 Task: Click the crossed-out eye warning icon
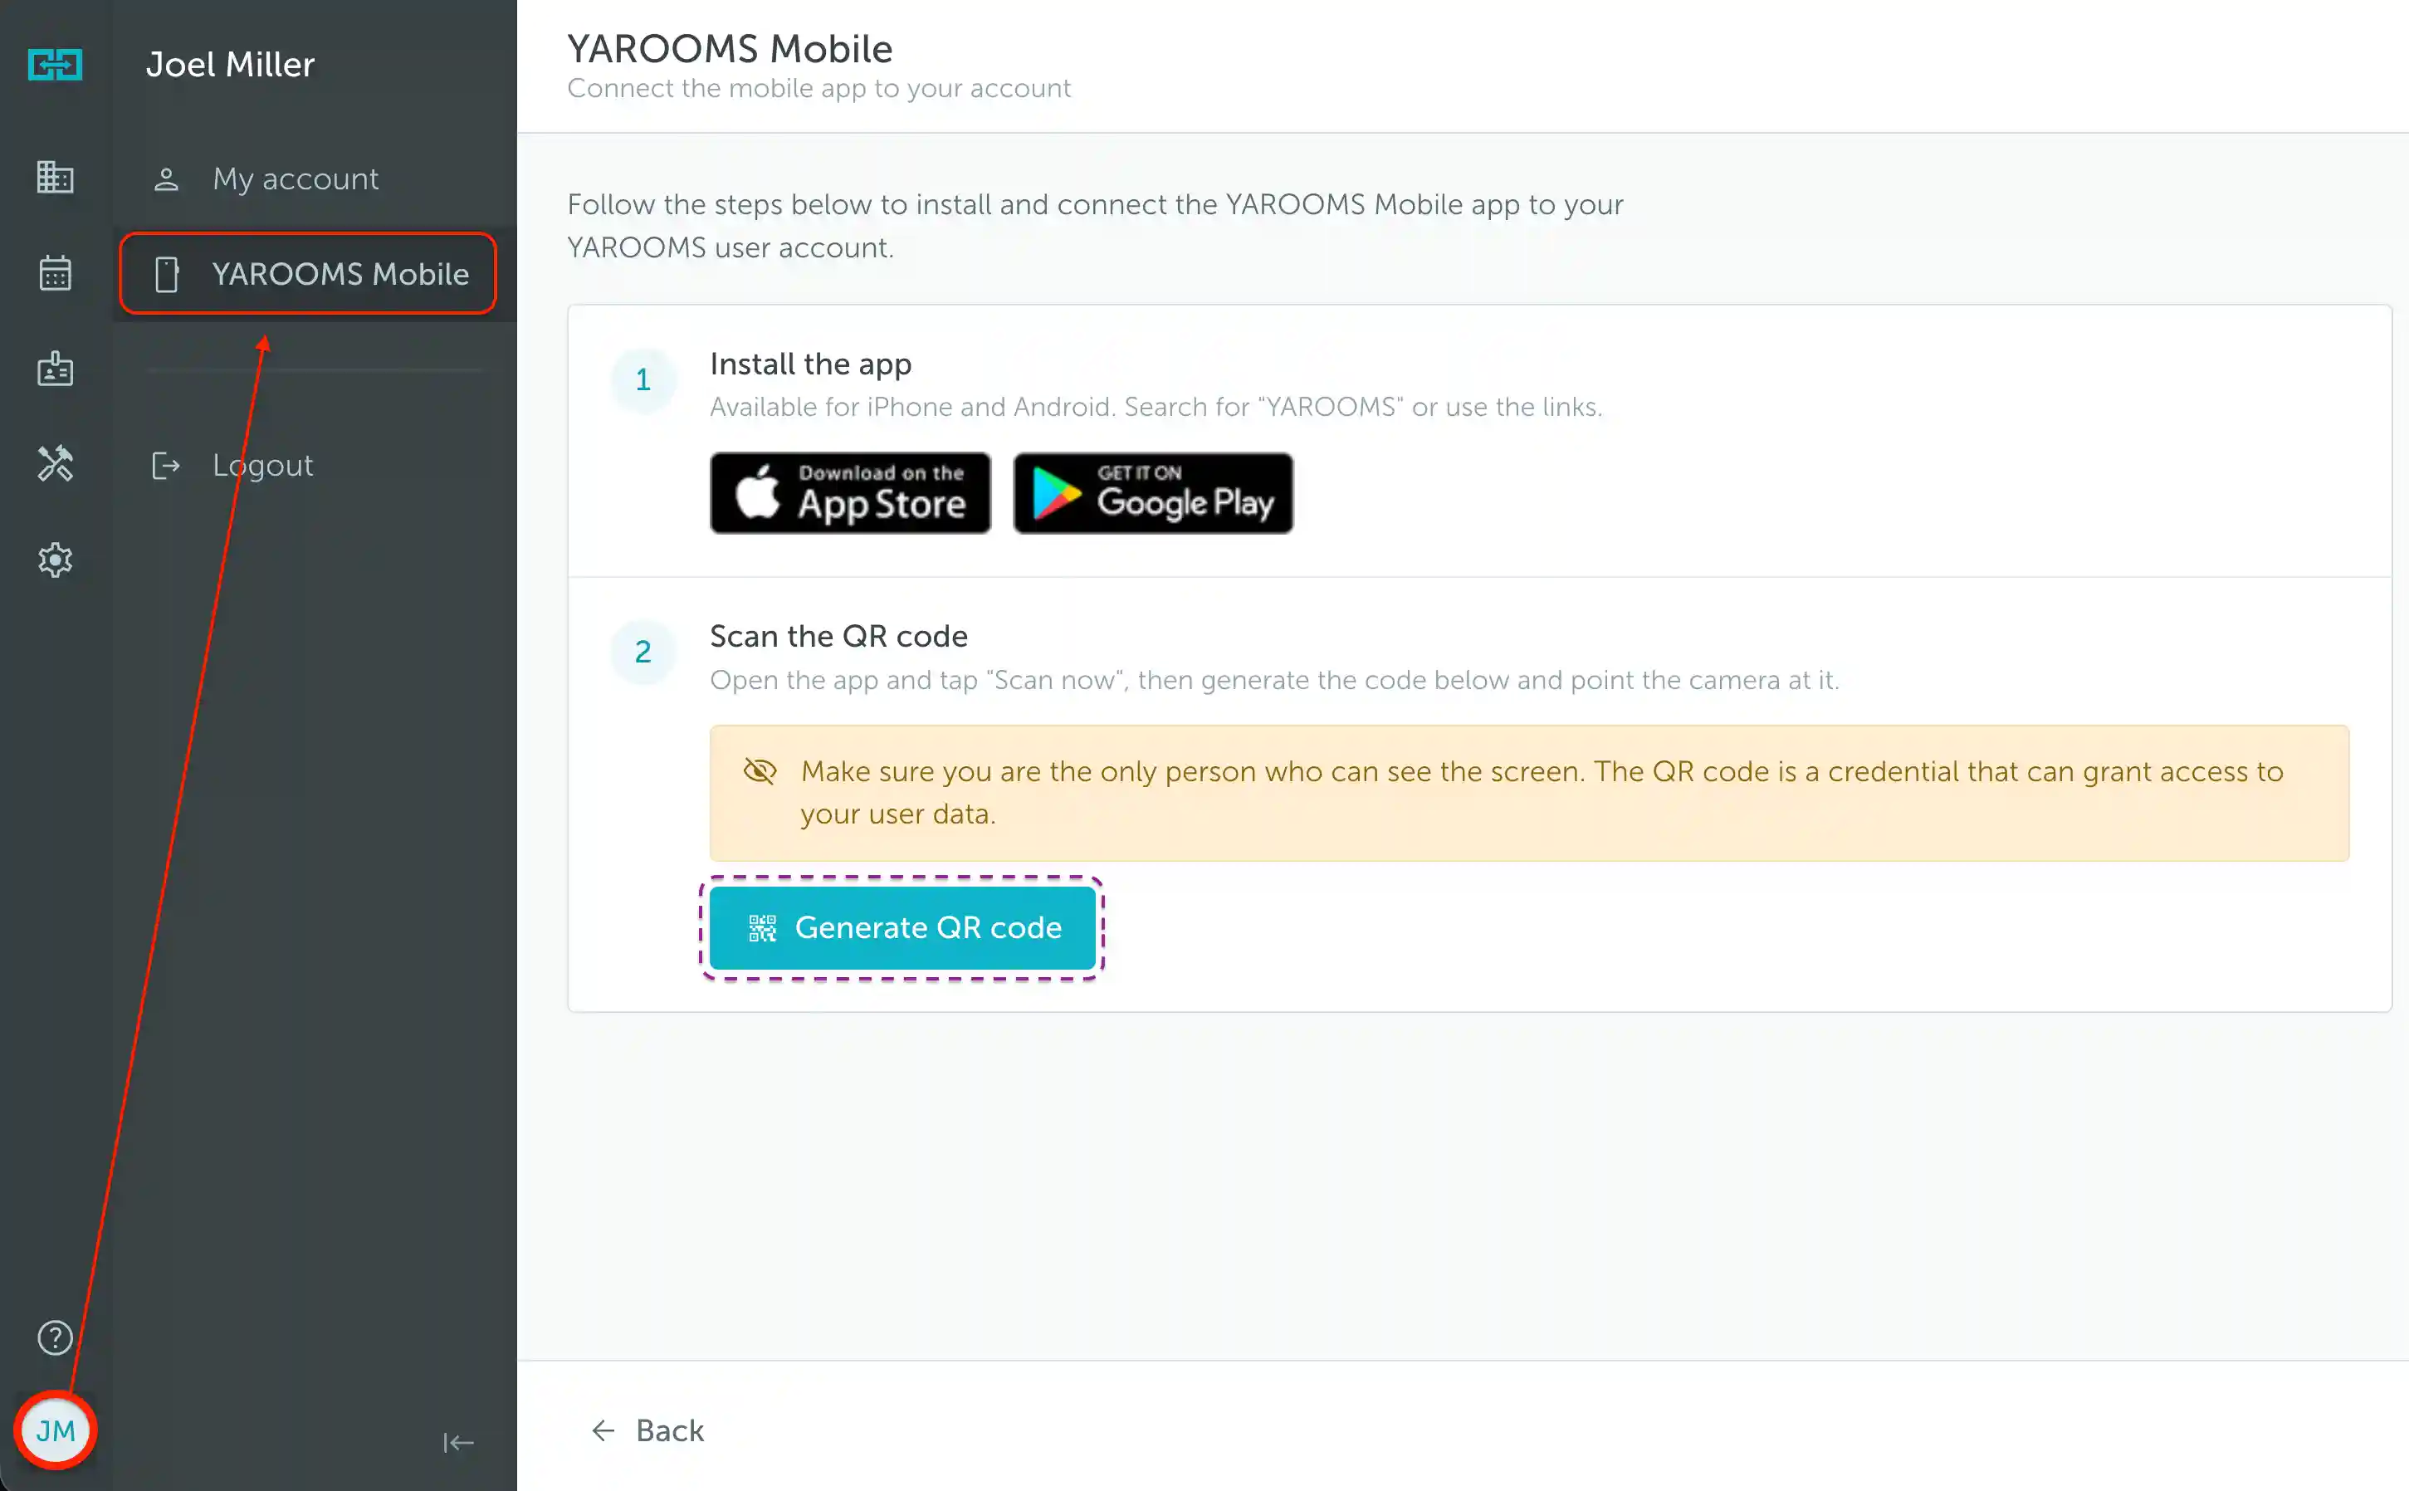760,771
